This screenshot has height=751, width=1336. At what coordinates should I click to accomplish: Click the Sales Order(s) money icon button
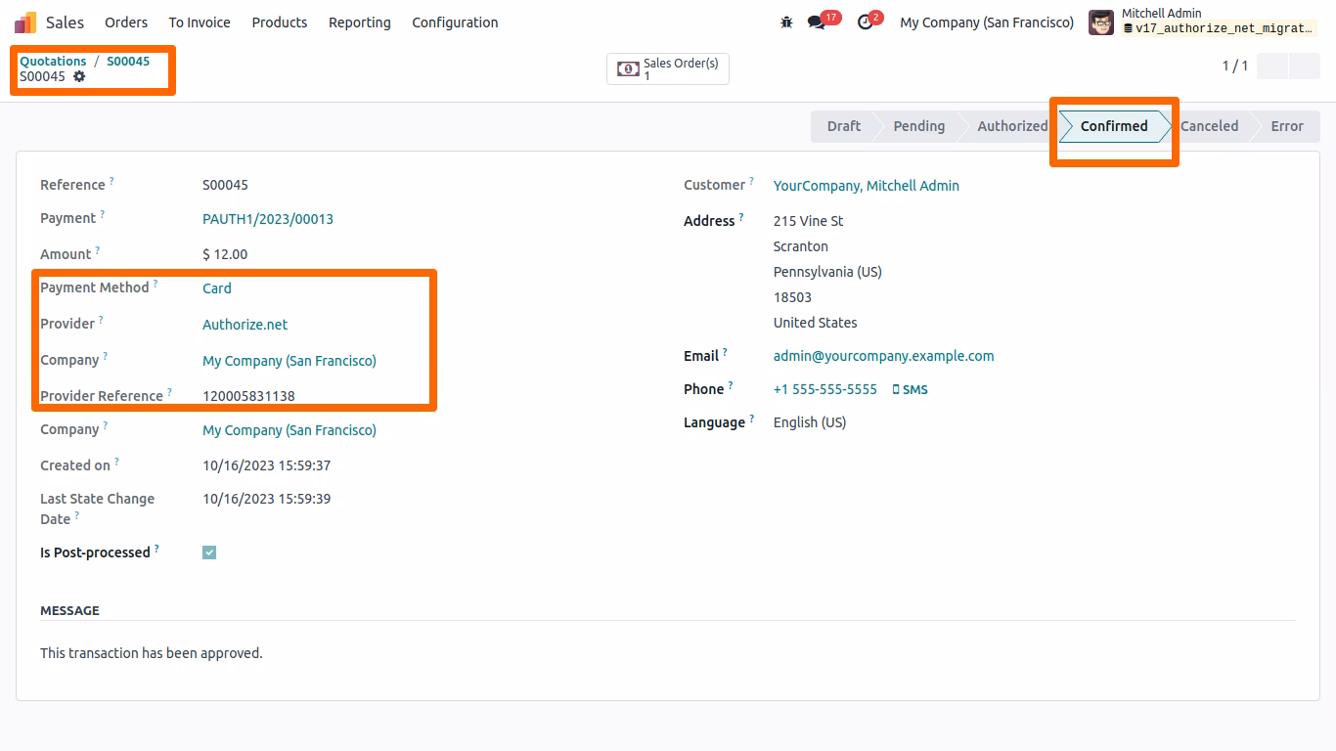point(668,69)
